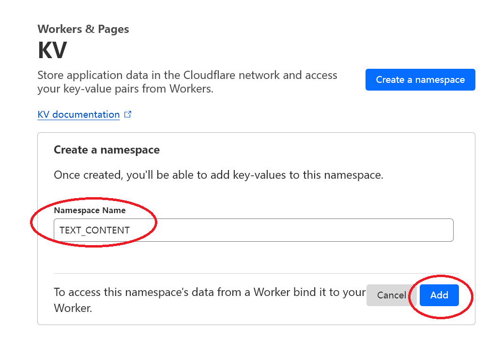Click the blue Create a namespace button

(x=420, y=80)
